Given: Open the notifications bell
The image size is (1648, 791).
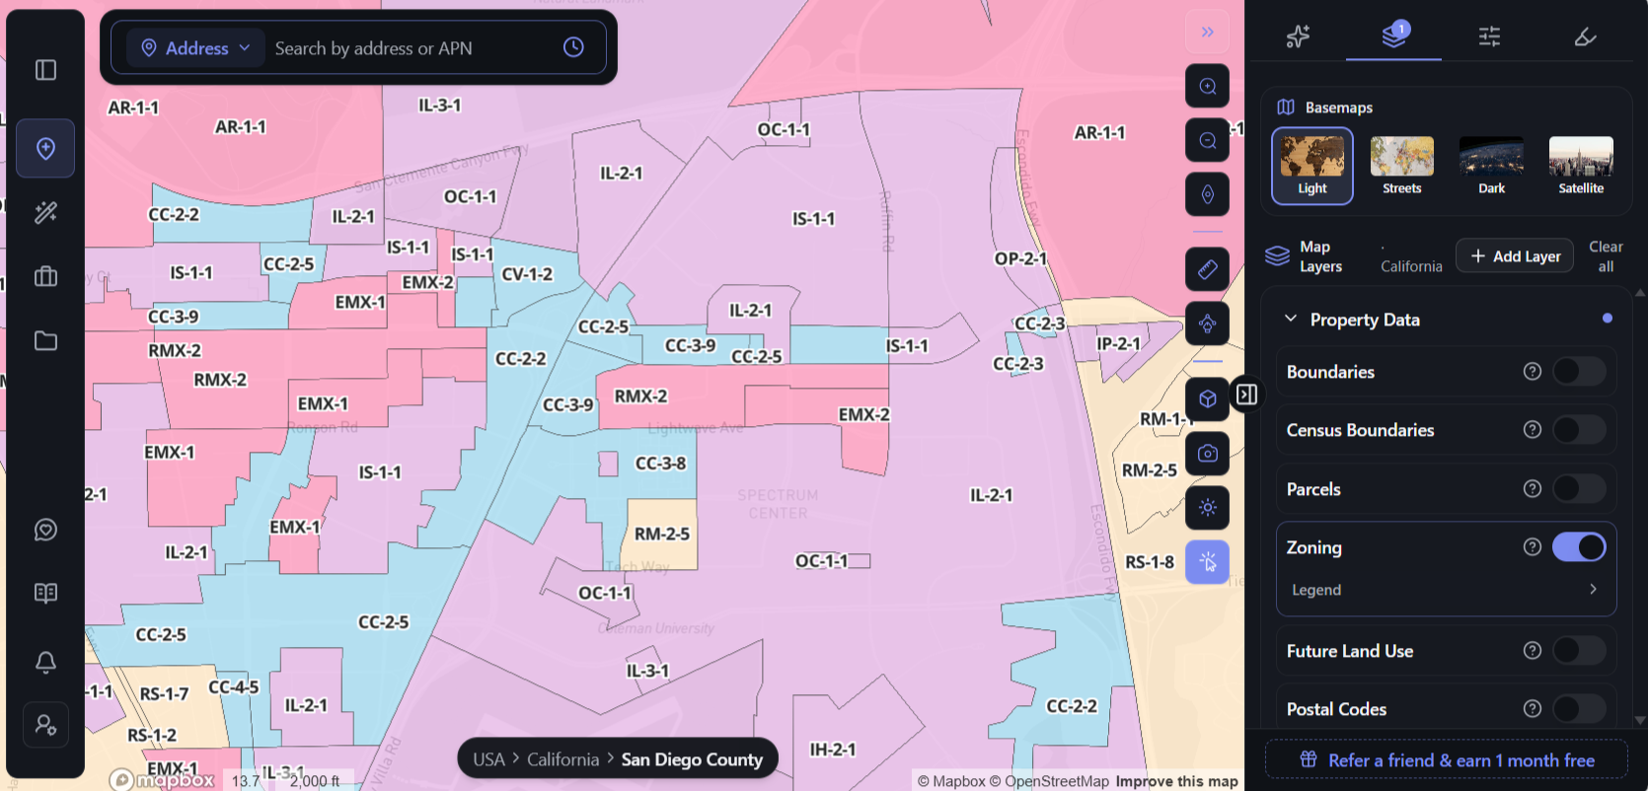Looking at the screenshot, I should point(45,662).
